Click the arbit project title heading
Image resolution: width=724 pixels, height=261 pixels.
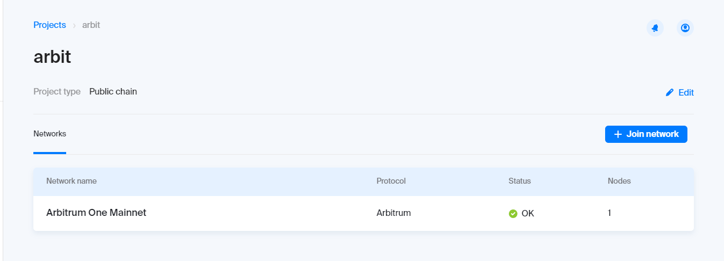pyautogui.click(x=52, y=57)
